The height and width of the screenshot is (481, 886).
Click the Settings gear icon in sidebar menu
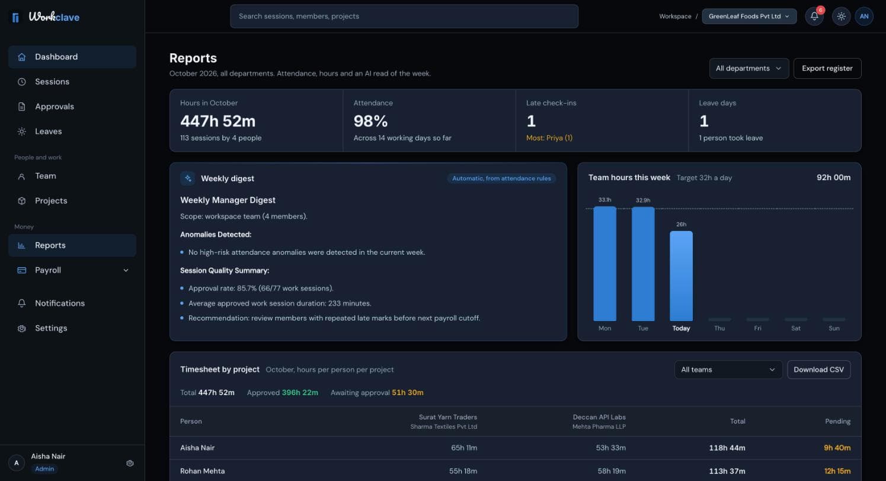22,328
